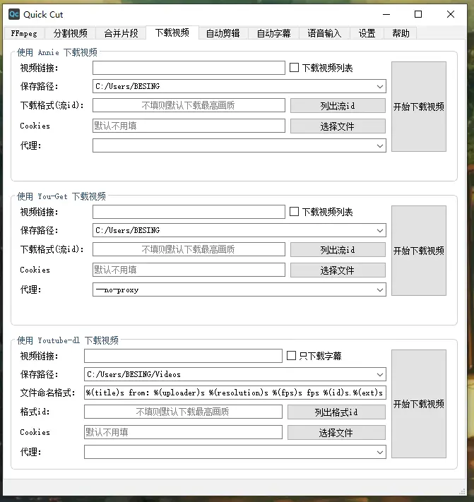Screen dimensions: 474x502
Task: Focus the Annie 视频链接 input field
Action: (189, 68)
